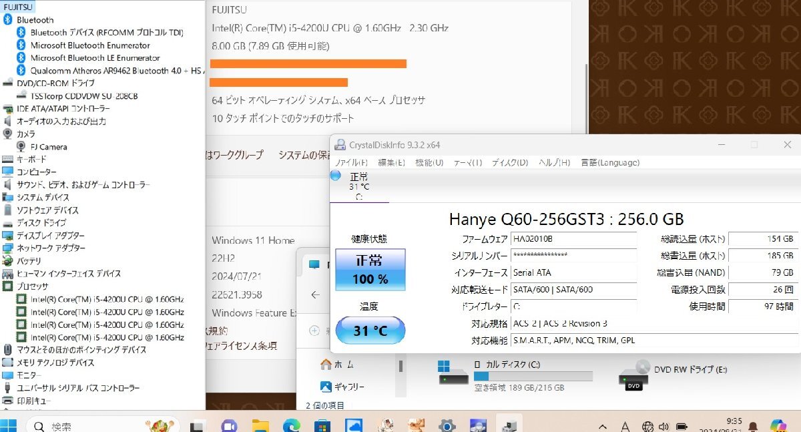Click the ディスク ドライブ category icon

tap(8, 223)
